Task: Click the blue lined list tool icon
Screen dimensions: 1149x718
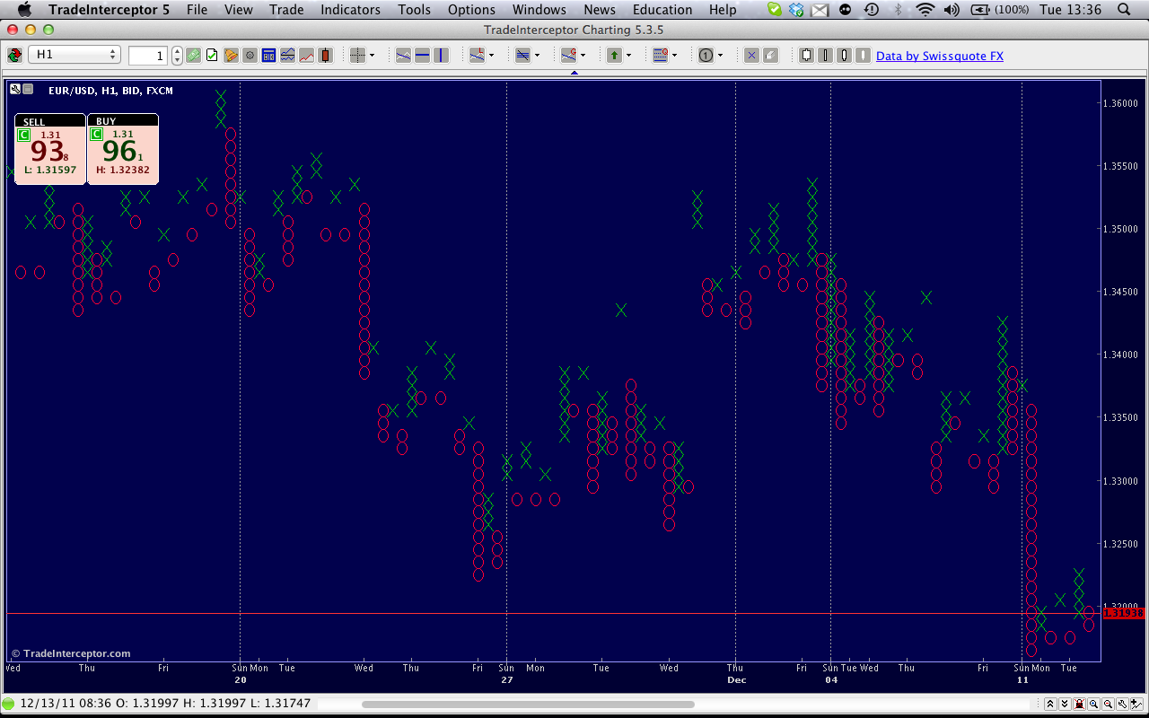Action: pos(660,56)
